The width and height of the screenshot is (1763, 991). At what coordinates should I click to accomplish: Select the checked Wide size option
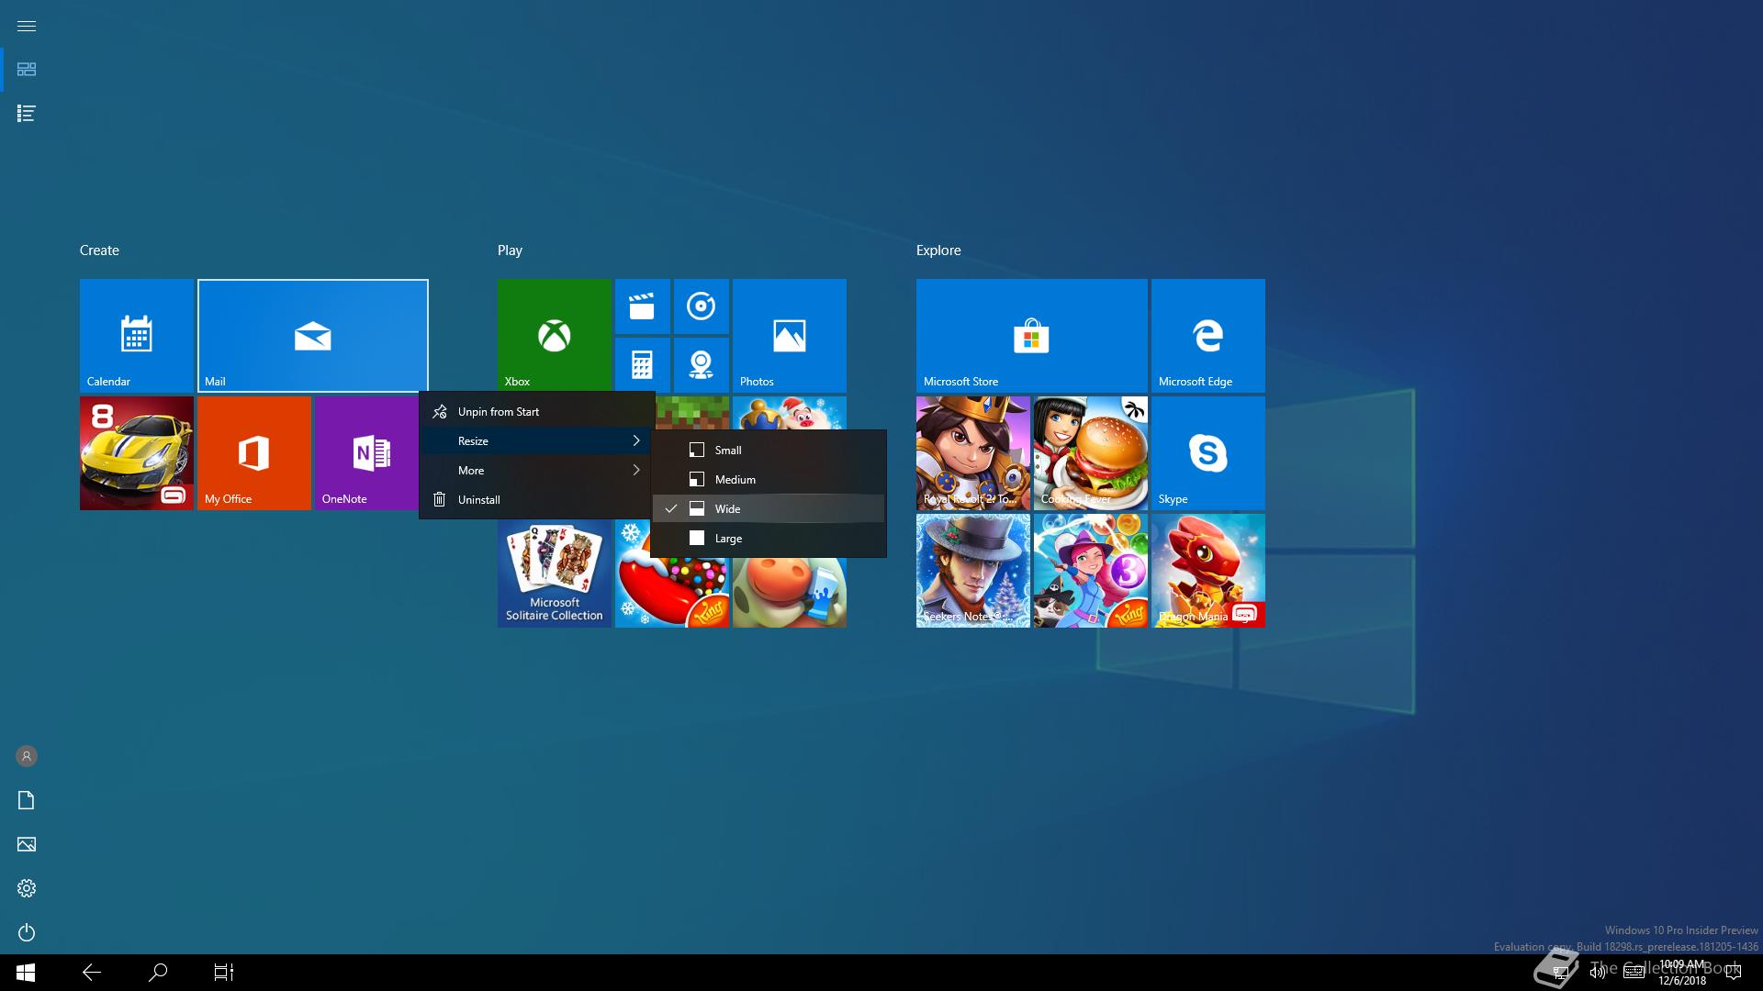tap(769, 509)
